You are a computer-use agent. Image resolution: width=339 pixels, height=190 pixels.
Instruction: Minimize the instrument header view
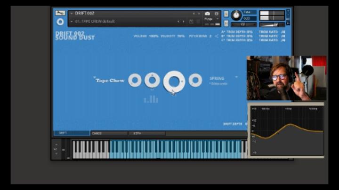(x=288, y=15)
